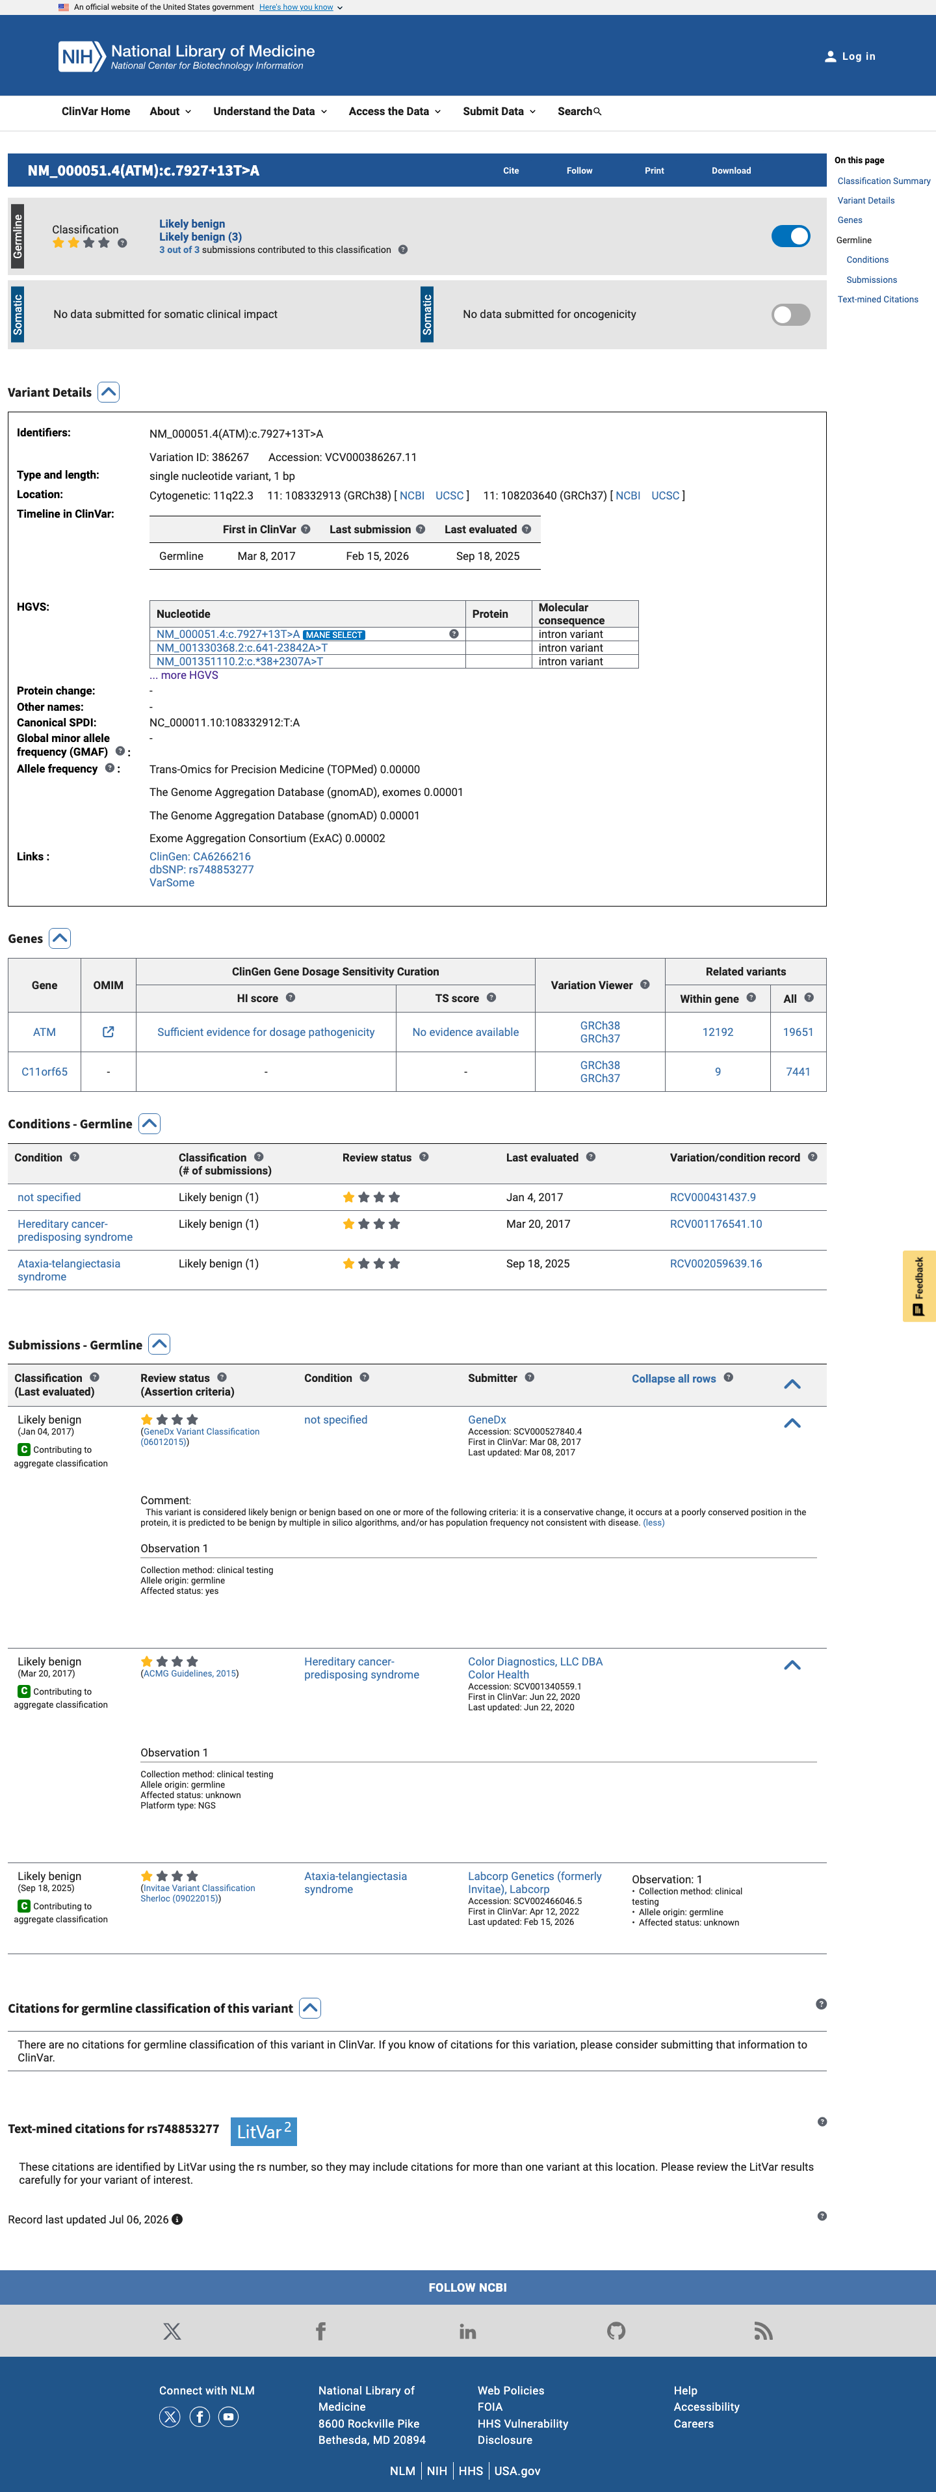Open the GitHub icon under Follow NCBI
Viewport: 936px width, 2492px height.
616,2331
